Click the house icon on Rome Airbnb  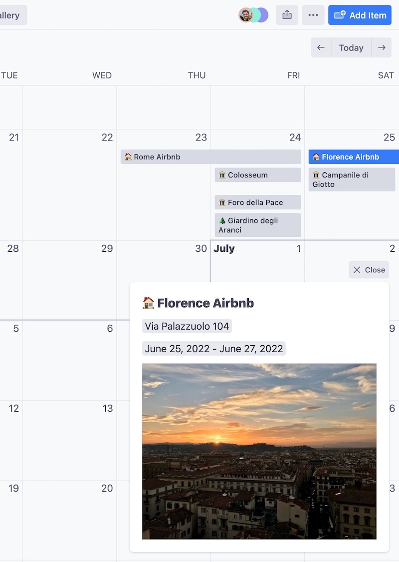(x=128, y=157)
